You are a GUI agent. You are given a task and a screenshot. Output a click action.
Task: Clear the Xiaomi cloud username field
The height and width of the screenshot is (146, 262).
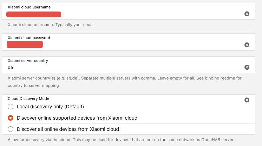tap(247, 14)
